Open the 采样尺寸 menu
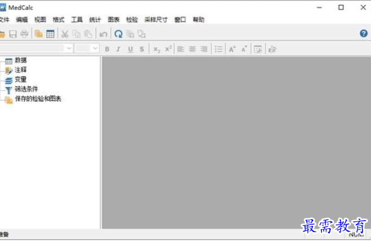 tap(156, 20)
